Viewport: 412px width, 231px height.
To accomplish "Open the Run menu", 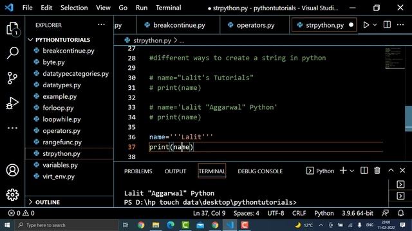I will 142,8.
